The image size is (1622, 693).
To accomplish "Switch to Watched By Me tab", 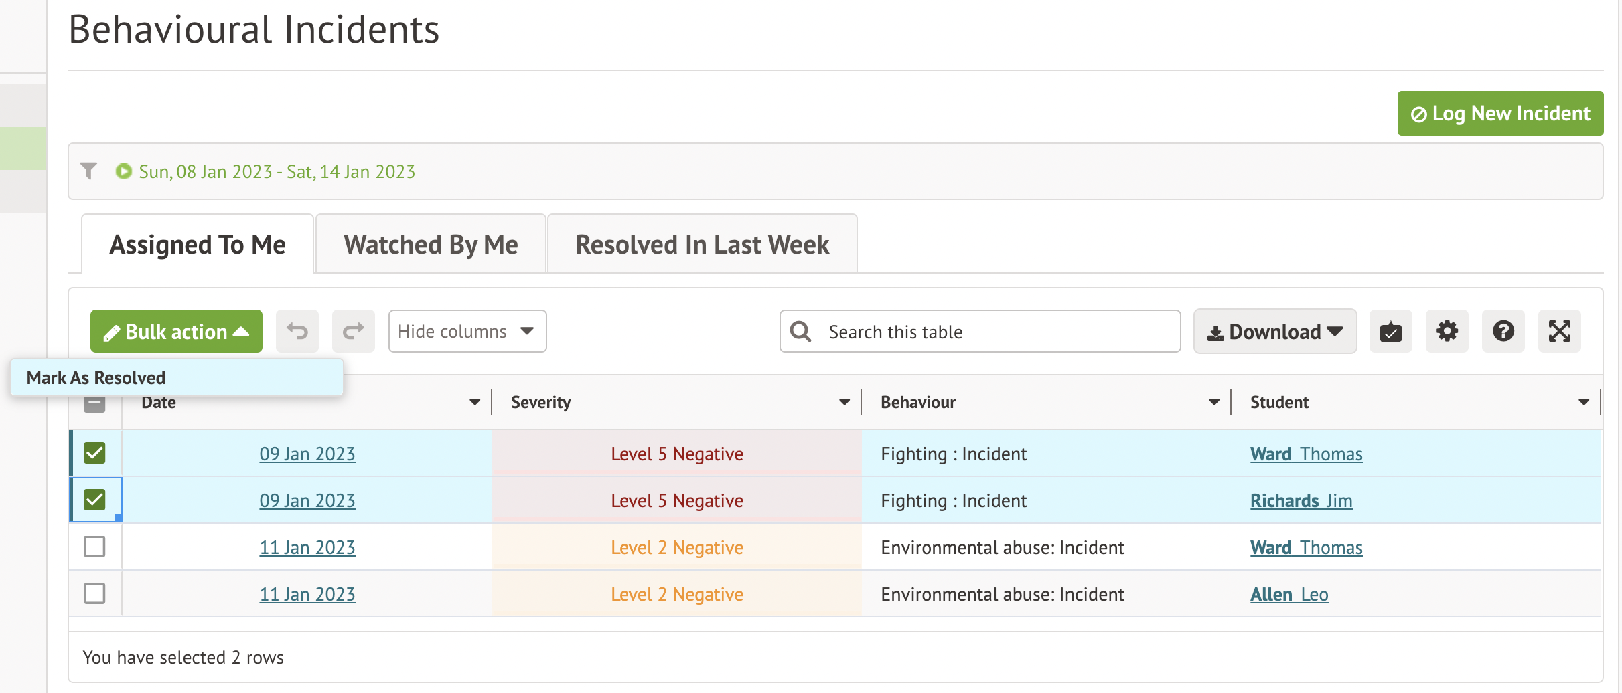I will tap(431, 245).
